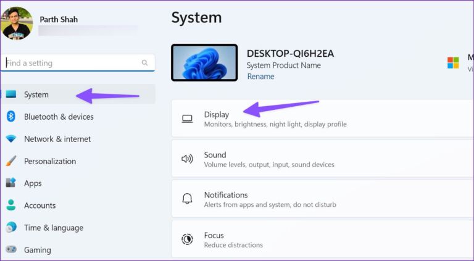474x261 pixels.
Task: Click the DESKTOP-QI6H2EA device name
Action: click(290, 54)
